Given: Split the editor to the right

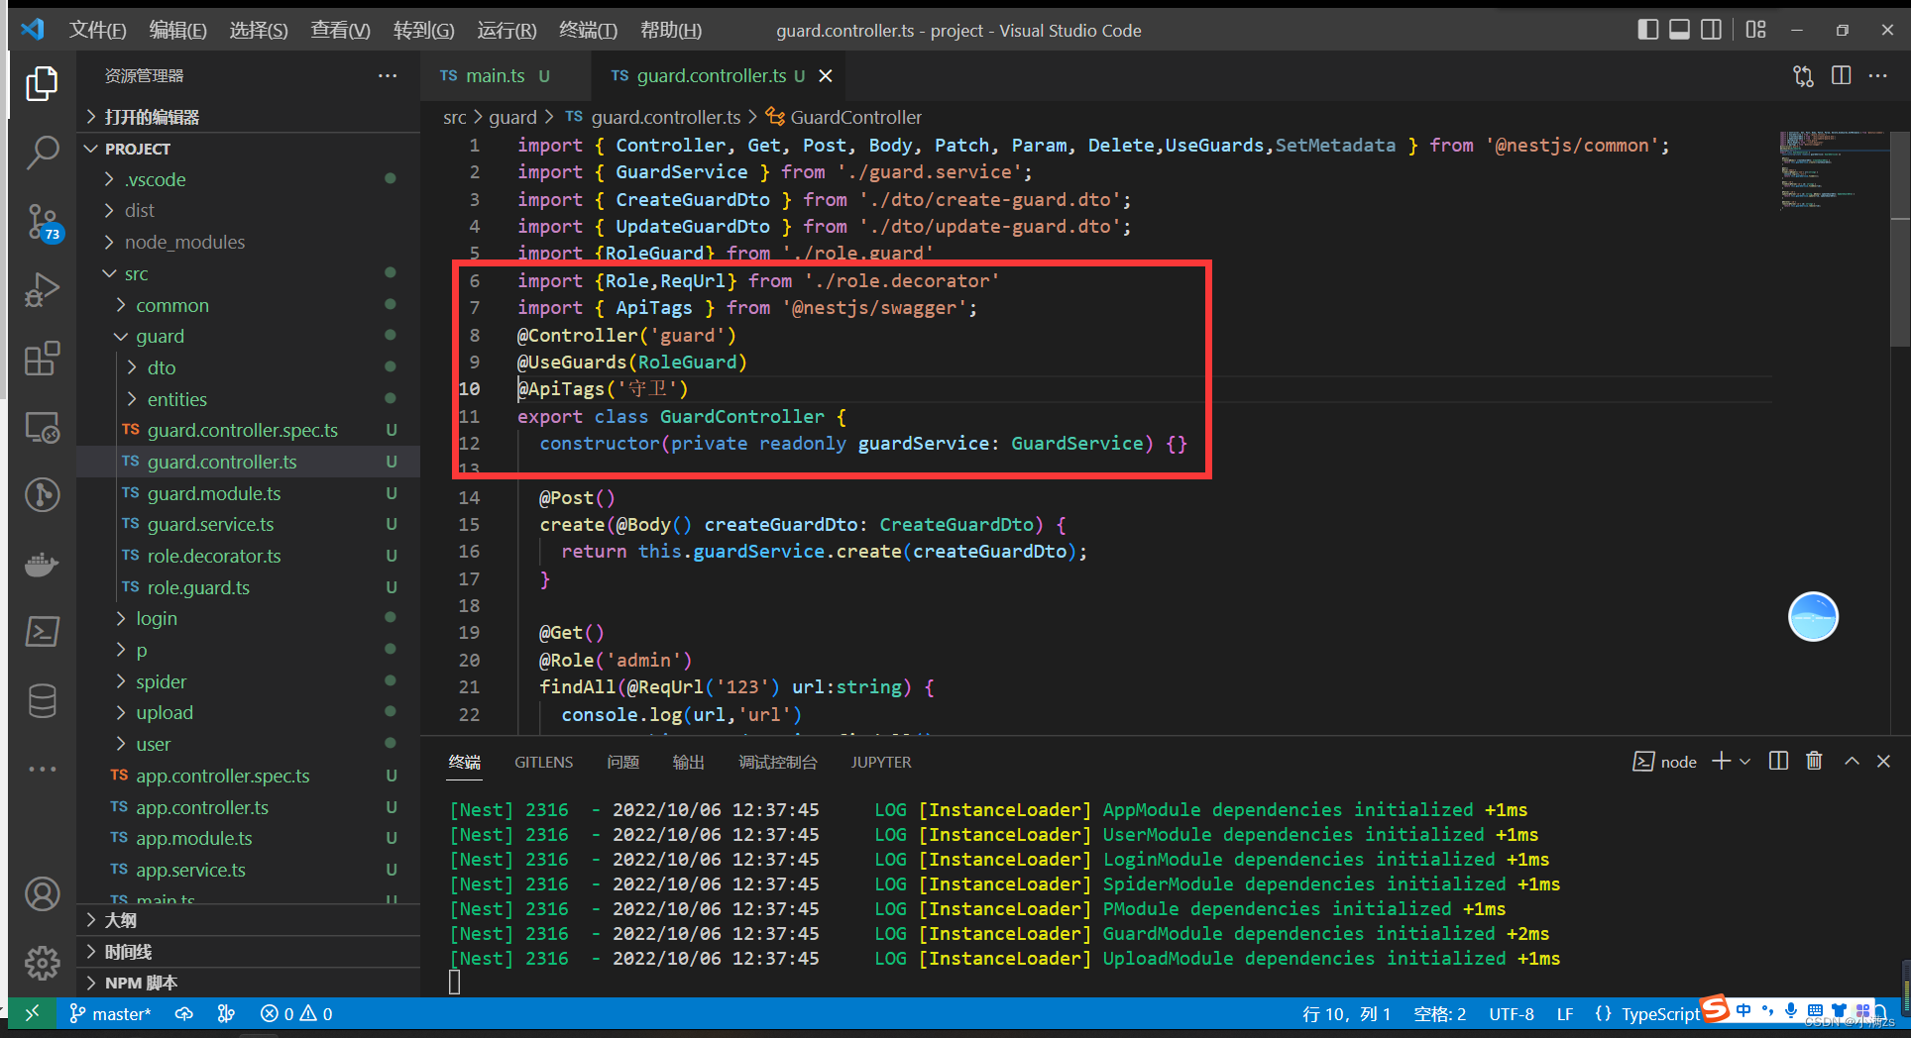Looking at the screenshot, I should pos(1841,76).
